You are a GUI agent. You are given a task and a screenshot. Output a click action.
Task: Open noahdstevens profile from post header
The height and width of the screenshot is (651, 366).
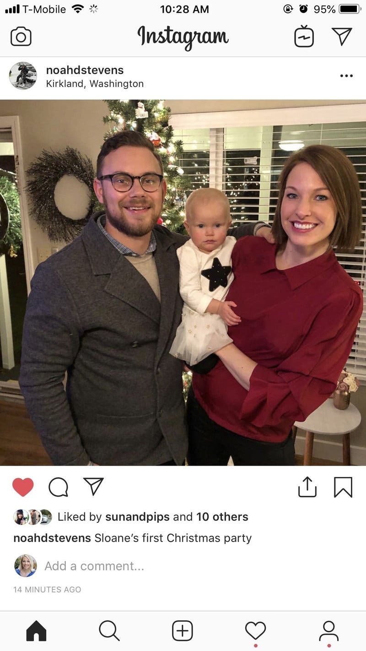85,70
